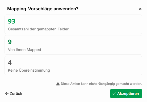Click the Akzeptieren button
Viewport: 147px width, 102px height.
126,94
